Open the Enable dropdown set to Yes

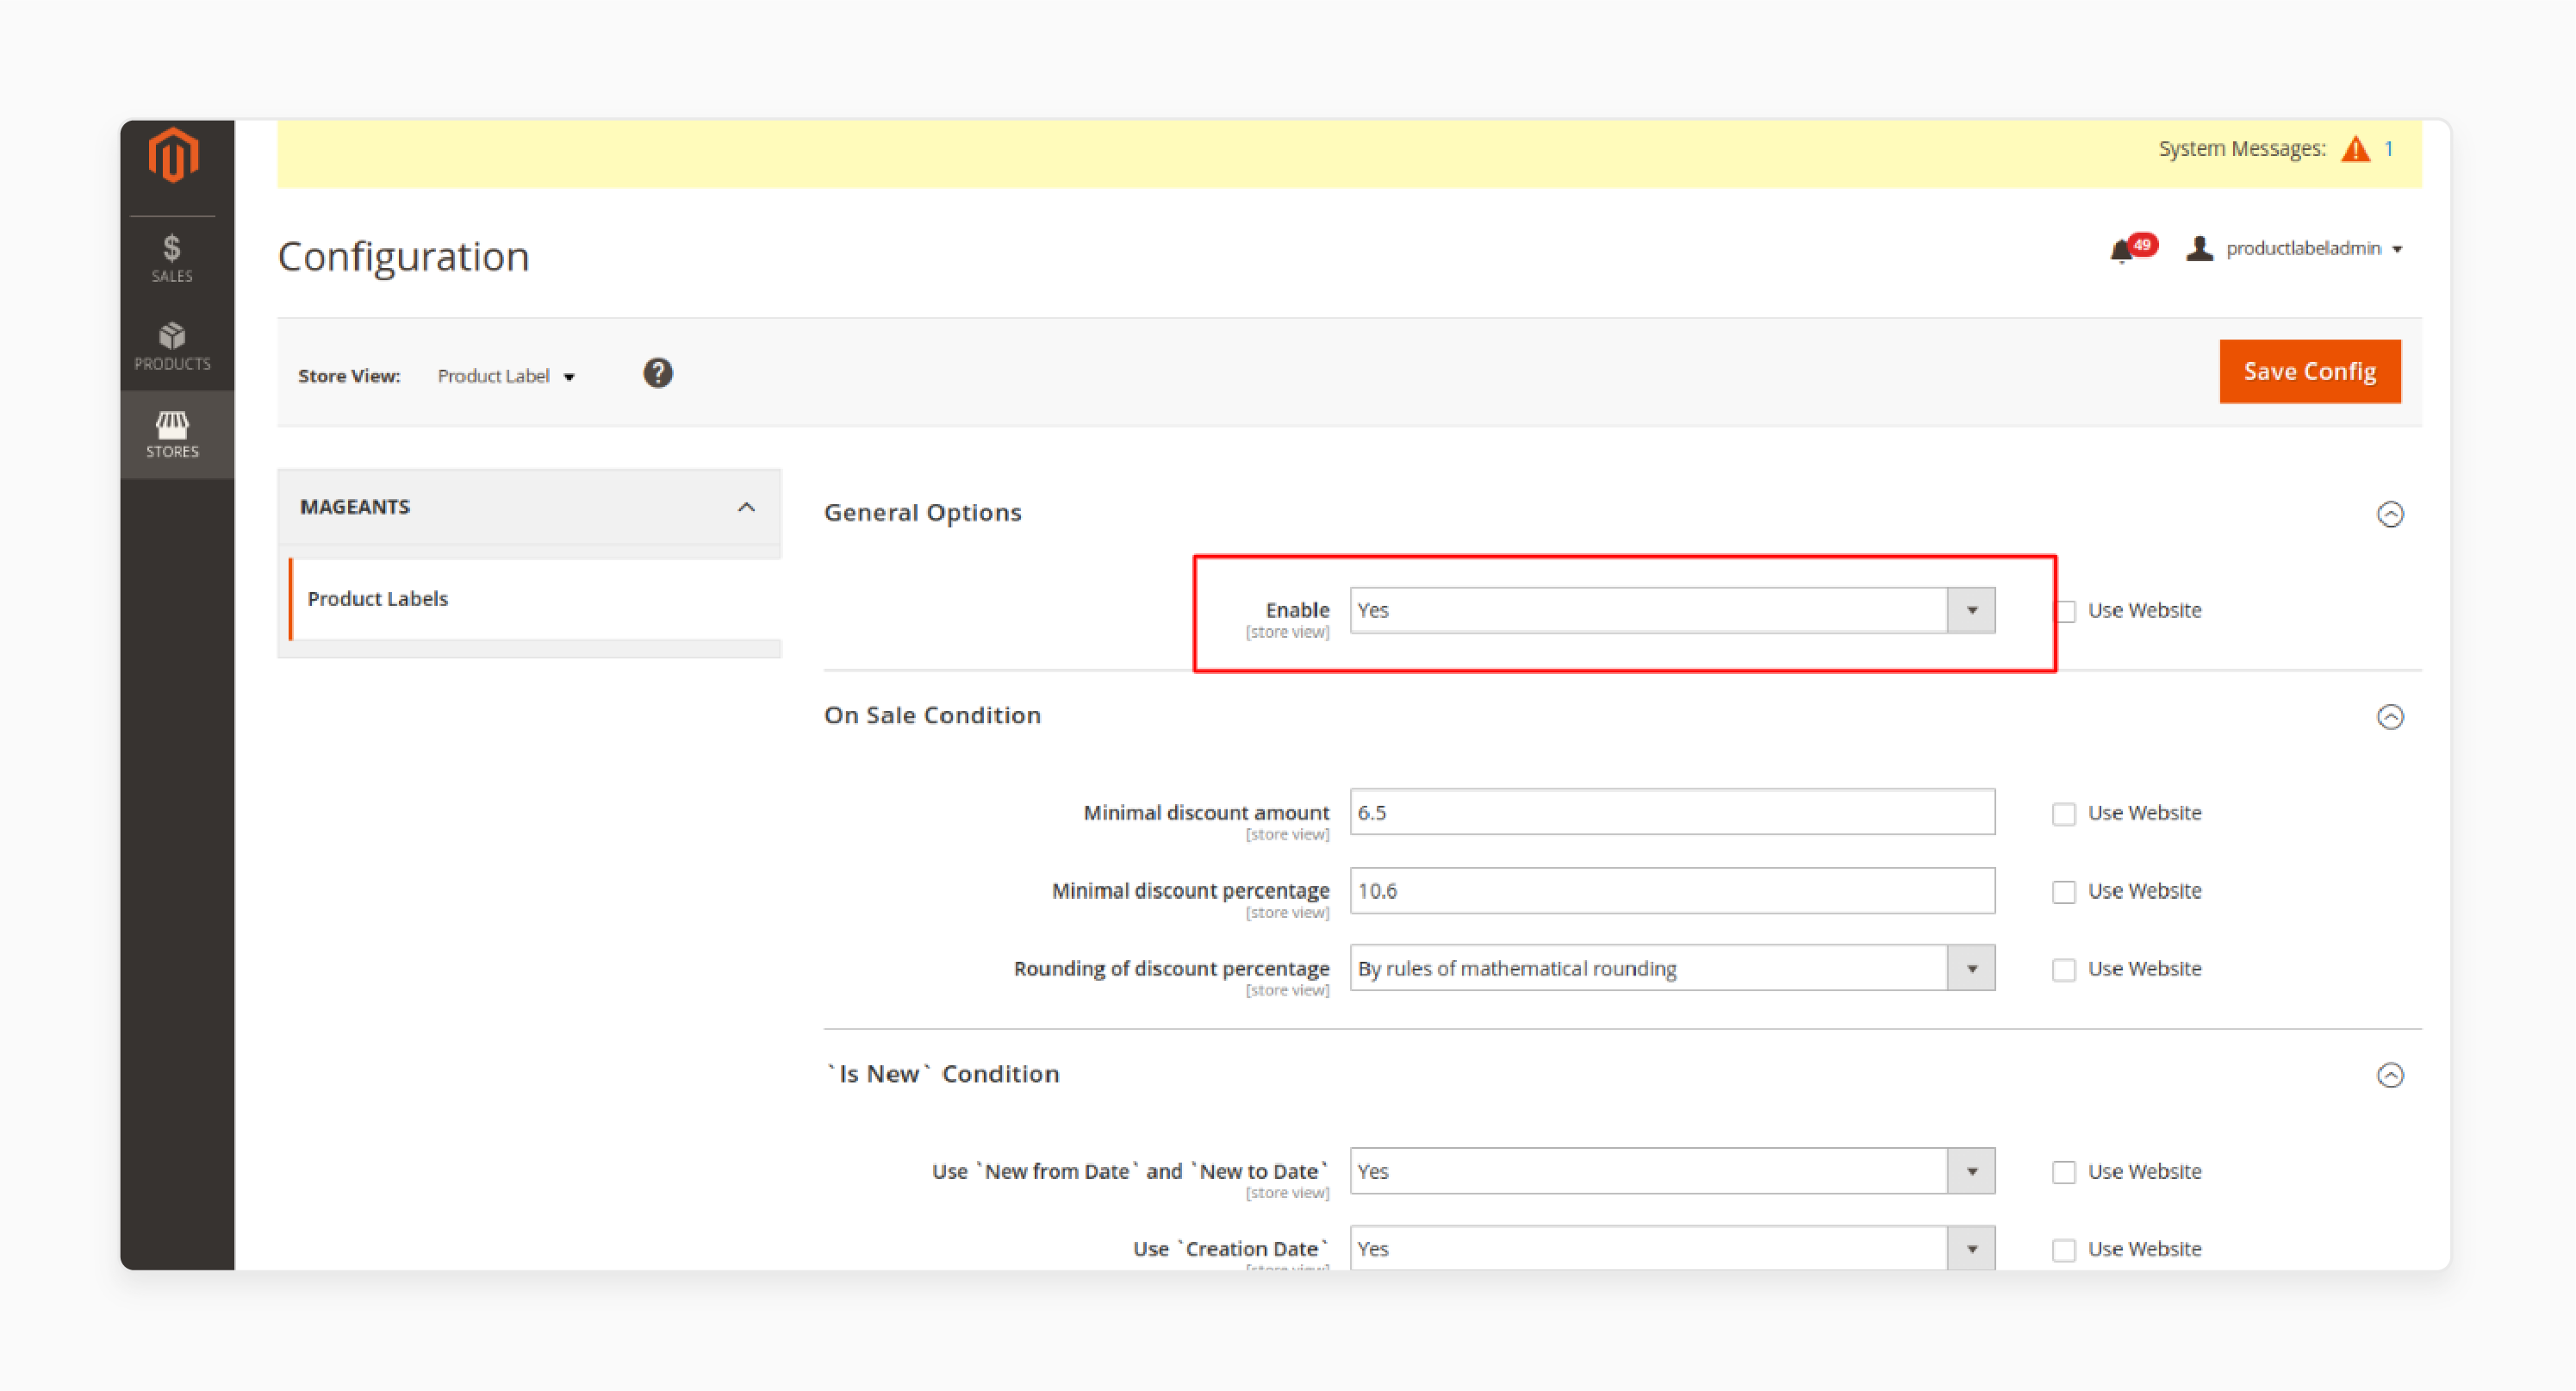click(x=1672, y=610)
